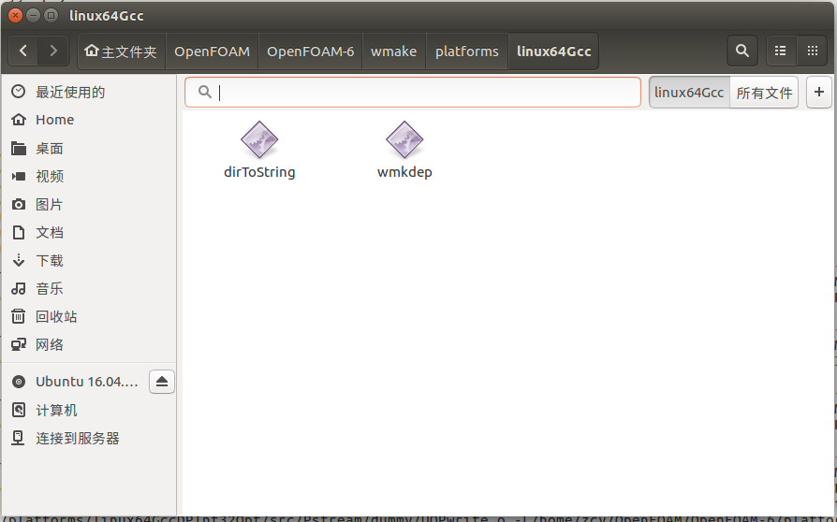Switch to icon grid view
The height and width of the screenshot is (522, 837).
pos(812,51)
